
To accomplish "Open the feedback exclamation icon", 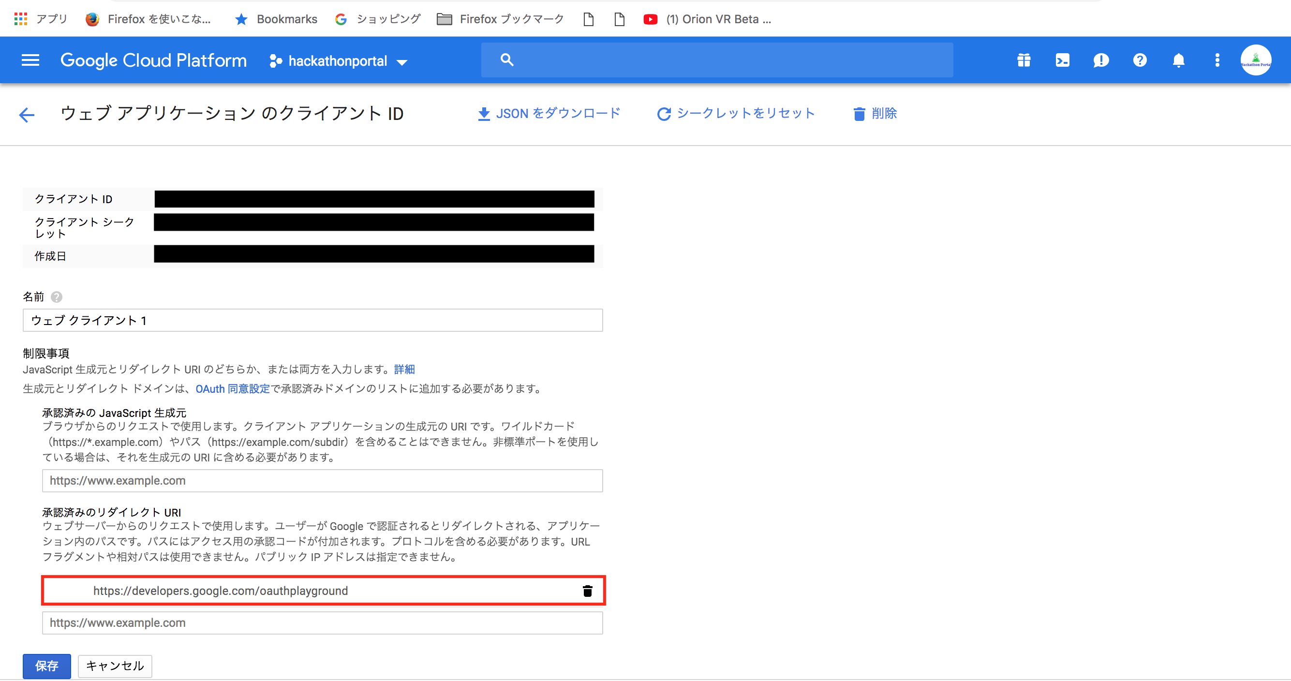I will [x=1101, y=60].
